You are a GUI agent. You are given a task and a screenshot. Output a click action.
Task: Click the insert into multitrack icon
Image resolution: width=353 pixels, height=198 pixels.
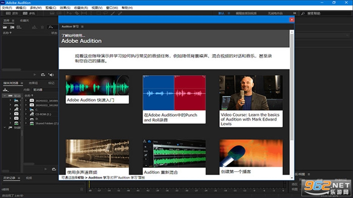click(x=34, y=27)
